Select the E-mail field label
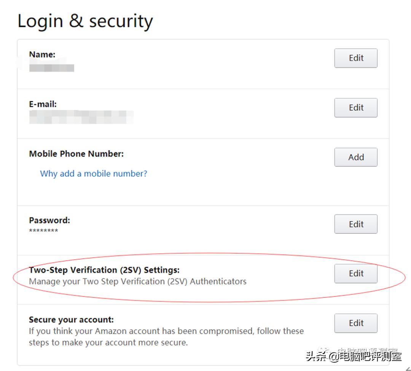Screen dimensions: 411x371 click(x=43, y=104)
